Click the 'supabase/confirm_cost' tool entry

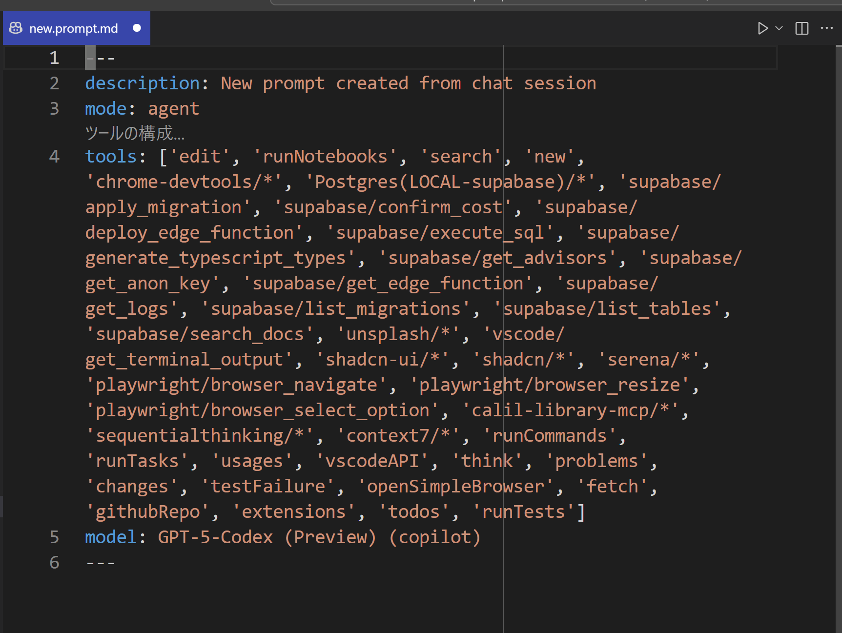(393, 207)
